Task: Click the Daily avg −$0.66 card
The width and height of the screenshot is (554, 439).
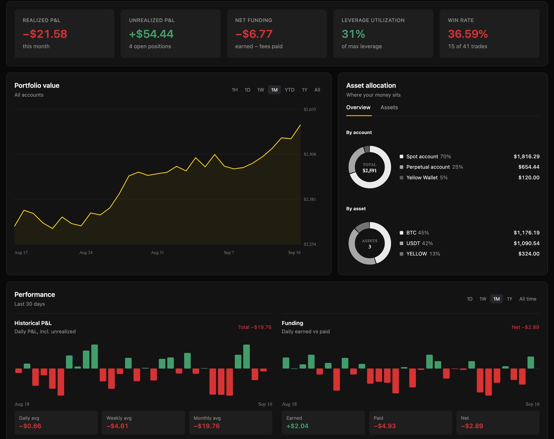Action: tap(56, 423)
